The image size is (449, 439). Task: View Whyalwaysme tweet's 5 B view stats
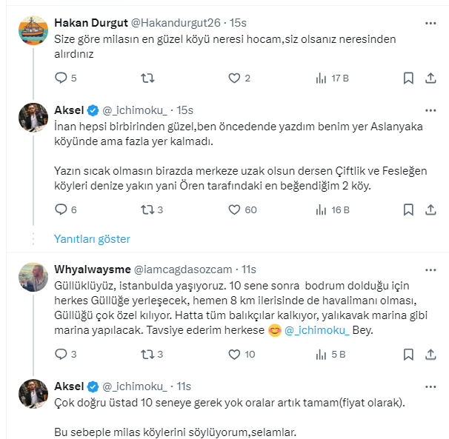click(x=322, y=354)
